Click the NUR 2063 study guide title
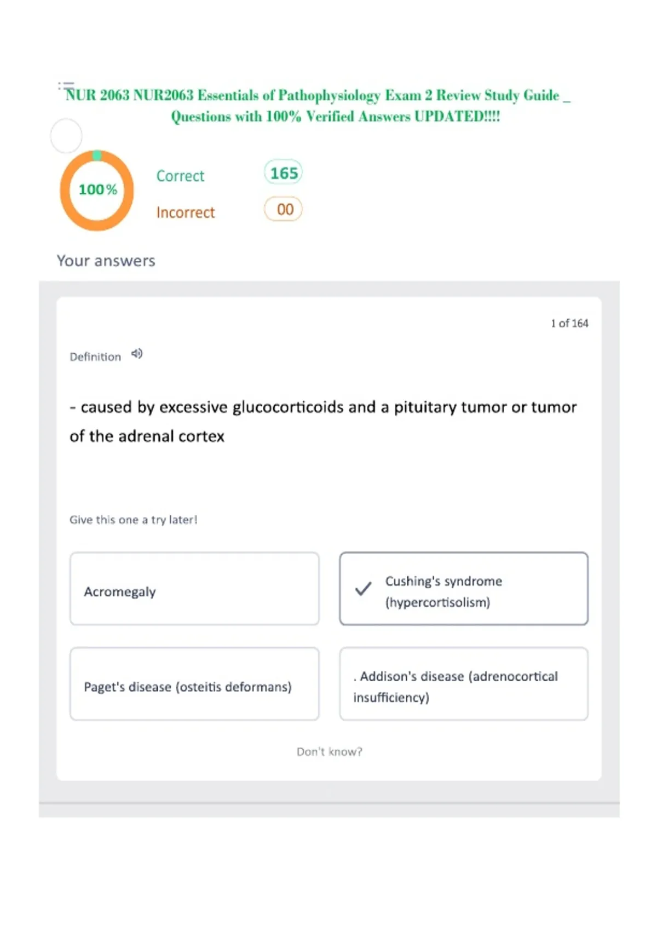 (x=318, y=106)
